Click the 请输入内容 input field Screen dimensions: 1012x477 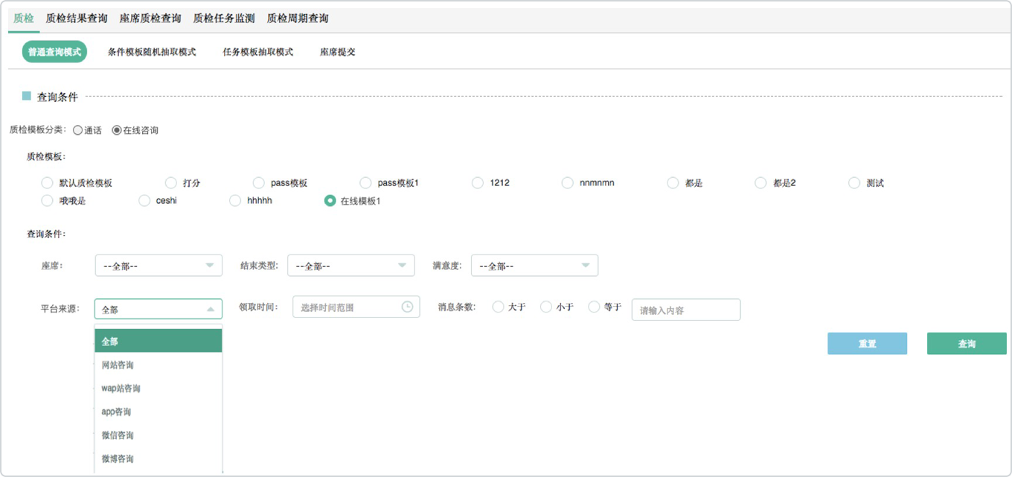pyautogui.click(x=686, y=310)
